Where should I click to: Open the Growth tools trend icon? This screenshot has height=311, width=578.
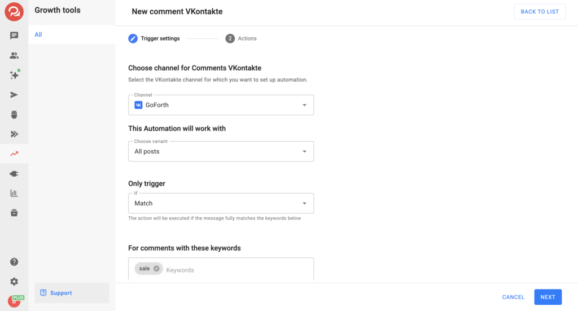pos(14,154)
